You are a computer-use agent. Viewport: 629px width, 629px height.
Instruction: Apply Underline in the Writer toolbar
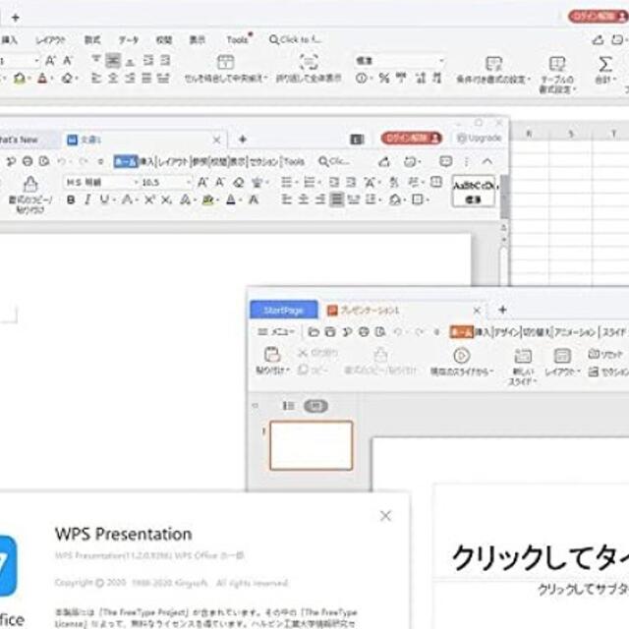[104, 200]
